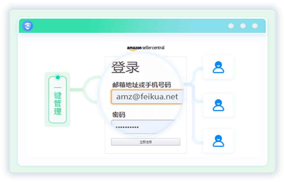This screenshot has height=182, width=285.
Task: Click the Amazon Seller Central logo
Action: point(146,48)
